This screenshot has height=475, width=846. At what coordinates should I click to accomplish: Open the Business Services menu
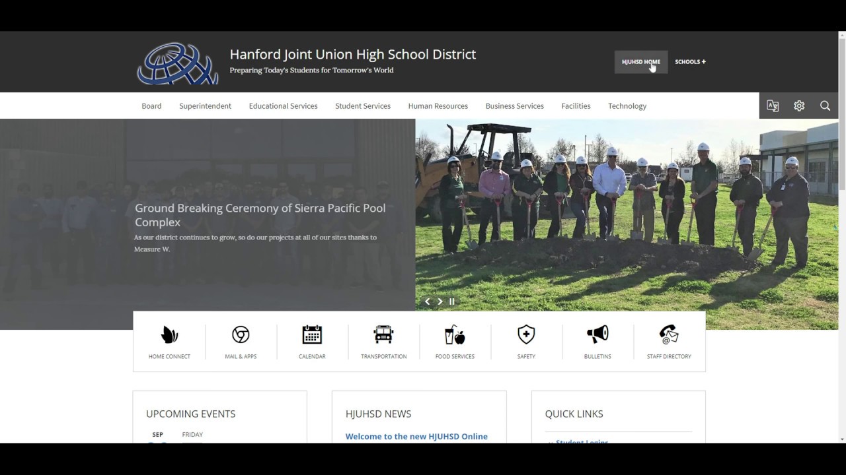click(515, 106)
